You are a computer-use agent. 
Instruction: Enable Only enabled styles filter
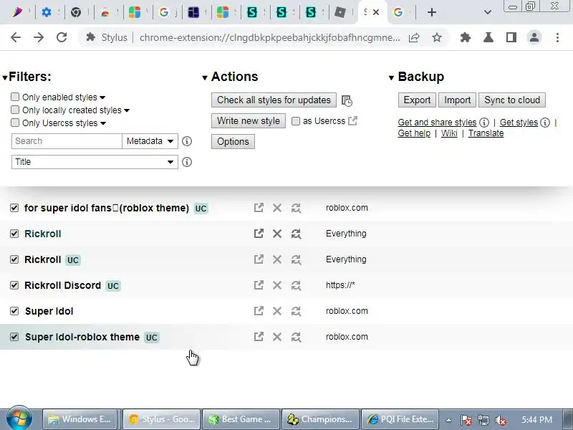pos(15,97)
